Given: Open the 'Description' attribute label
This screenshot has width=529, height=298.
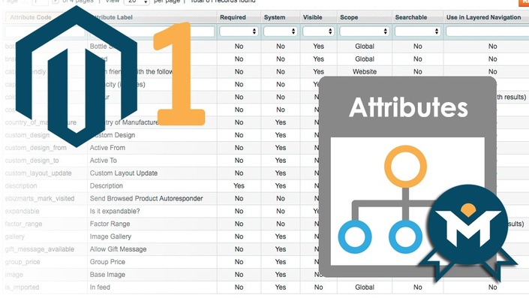Looking at the screenshot, I should [107, 186].
